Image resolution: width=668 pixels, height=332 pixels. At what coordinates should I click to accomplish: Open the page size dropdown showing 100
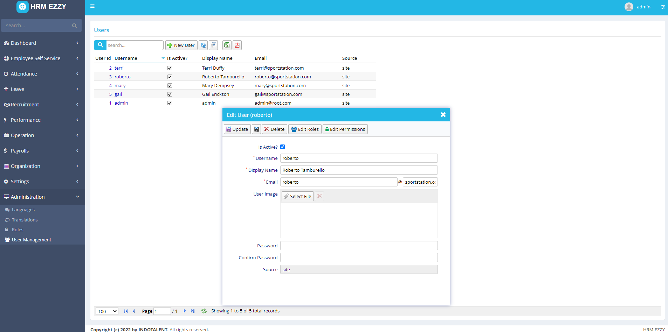click(x=107, y=311)
